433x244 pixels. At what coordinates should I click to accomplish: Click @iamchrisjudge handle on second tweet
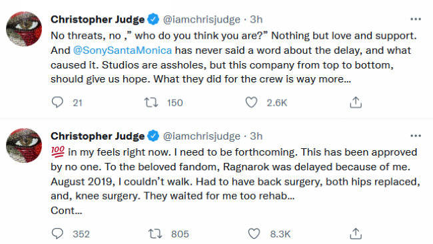(202, 136)
